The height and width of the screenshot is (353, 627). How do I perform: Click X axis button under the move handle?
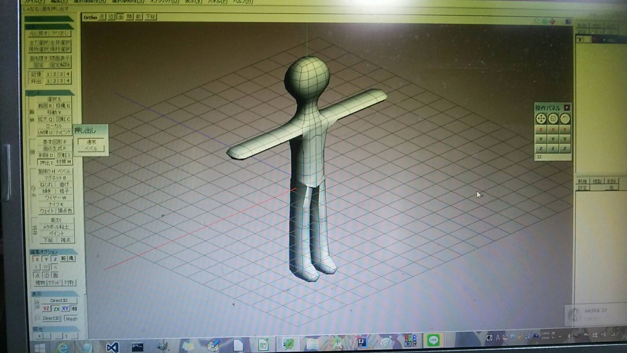tap(541, 130)
